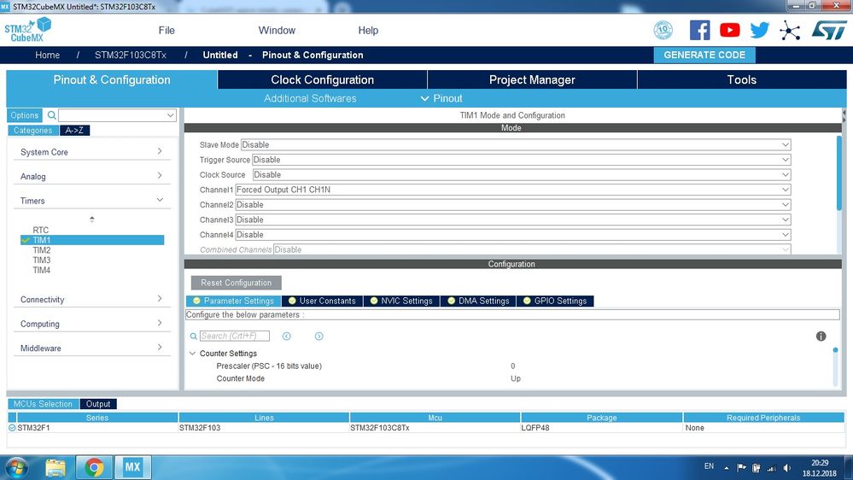Collapse Counter Settings group
Screen dimensions: 853x480
(x=193, y=354)
